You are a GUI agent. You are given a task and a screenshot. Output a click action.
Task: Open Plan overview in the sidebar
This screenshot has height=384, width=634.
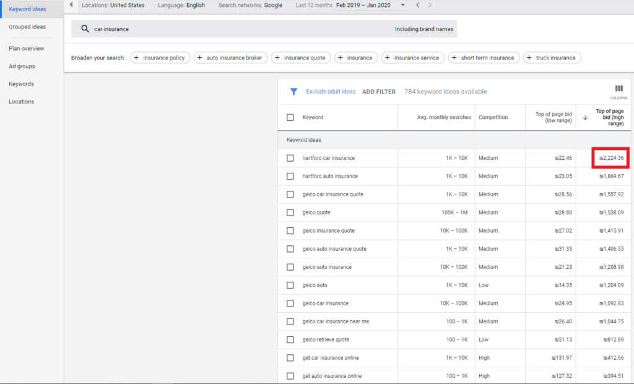click(x=27, y=48)
